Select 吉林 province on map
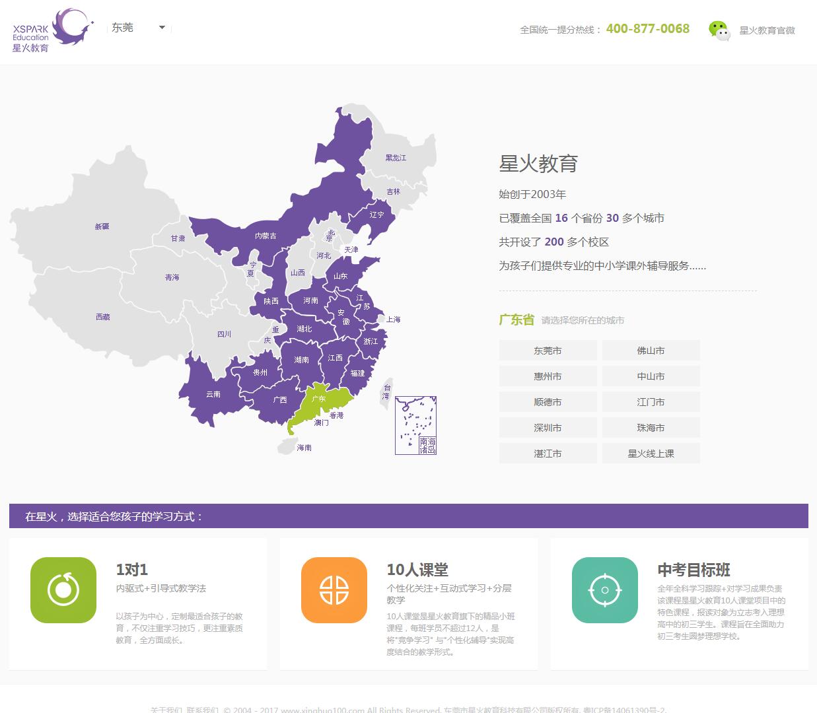This screenshot has height=713, width=817. [x=393, y=191]
